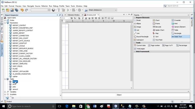This screenshot has width=195, height=109.
Task: Select the Round Rectangle element in Palette
Action: tap(141, 37)
